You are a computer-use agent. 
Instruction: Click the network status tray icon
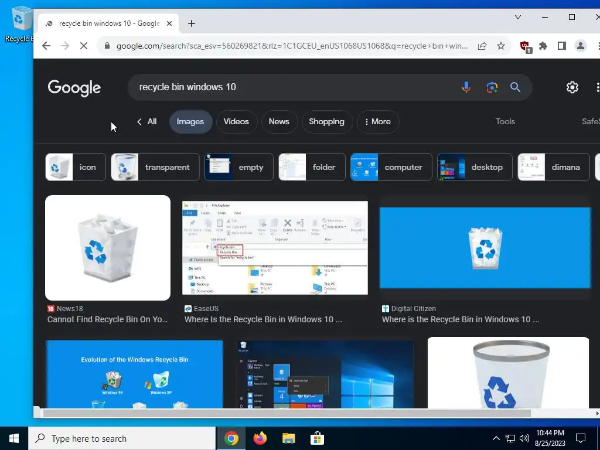510,438
